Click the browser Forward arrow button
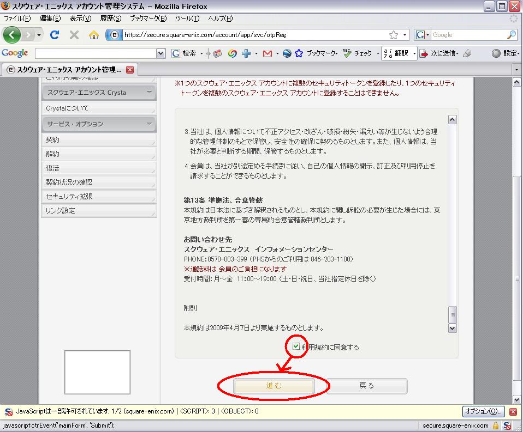Screen dimensions: 523x432 (28, 35)
